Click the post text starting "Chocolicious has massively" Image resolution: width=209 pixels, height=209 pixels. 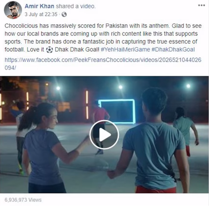pos(103,38)
